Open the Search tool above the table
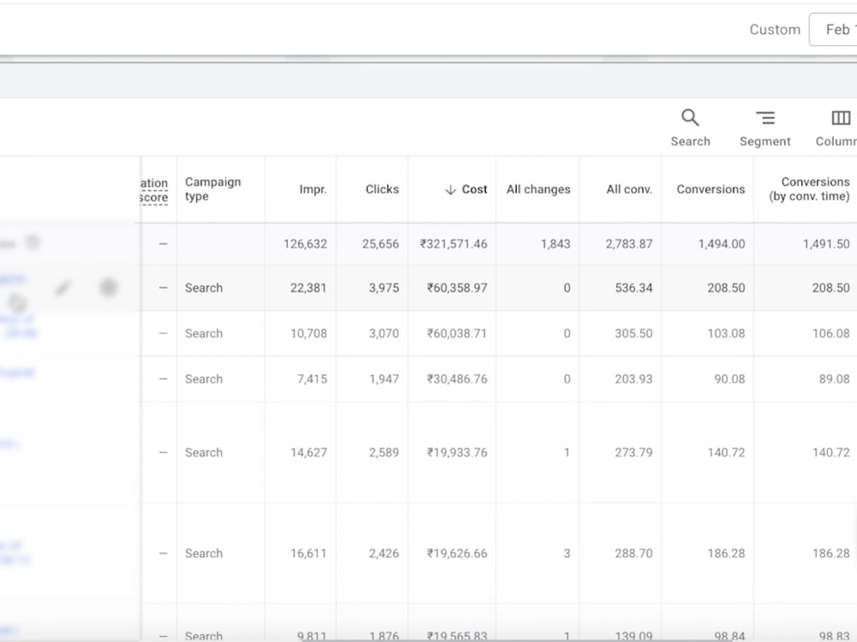Screen dimensions: 857x642 pyautogui.click(x=690, y=128)
